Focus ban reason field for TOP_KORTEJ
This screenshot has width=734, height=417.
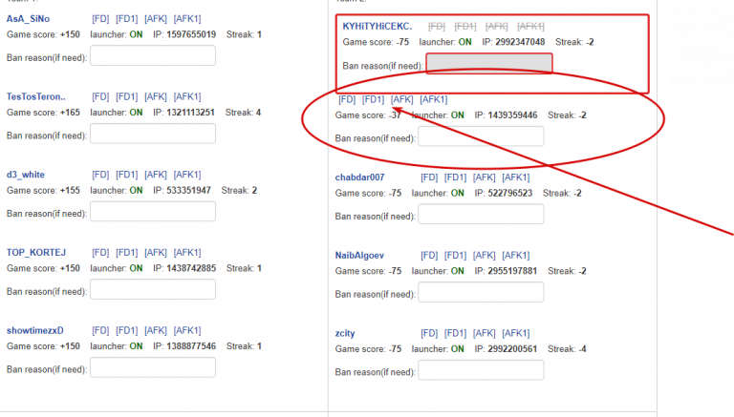153,289
